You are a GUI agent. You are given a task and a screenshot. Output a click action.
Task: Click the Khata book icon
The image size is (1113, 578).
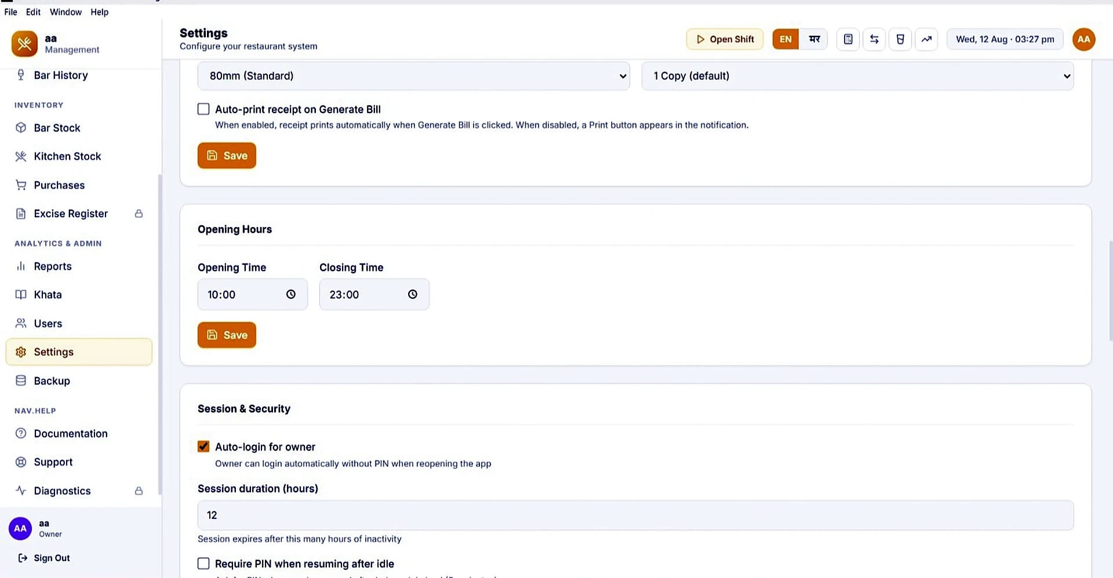pyautogui.click(x=21, y=295)
